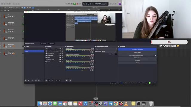Click the Studio Mode button
191x107 pixels.
(x=137, y=58)
